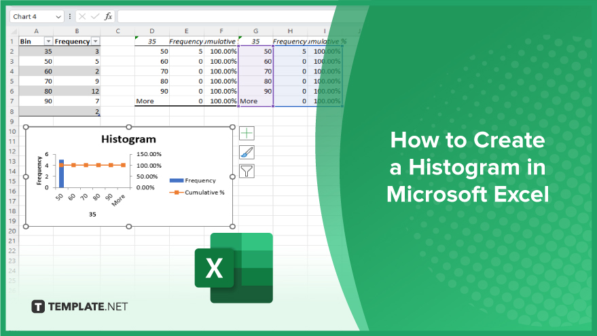Select row 1 header
Screen dimensions: 597x336
pyautogui.click(x=12, y=41)
